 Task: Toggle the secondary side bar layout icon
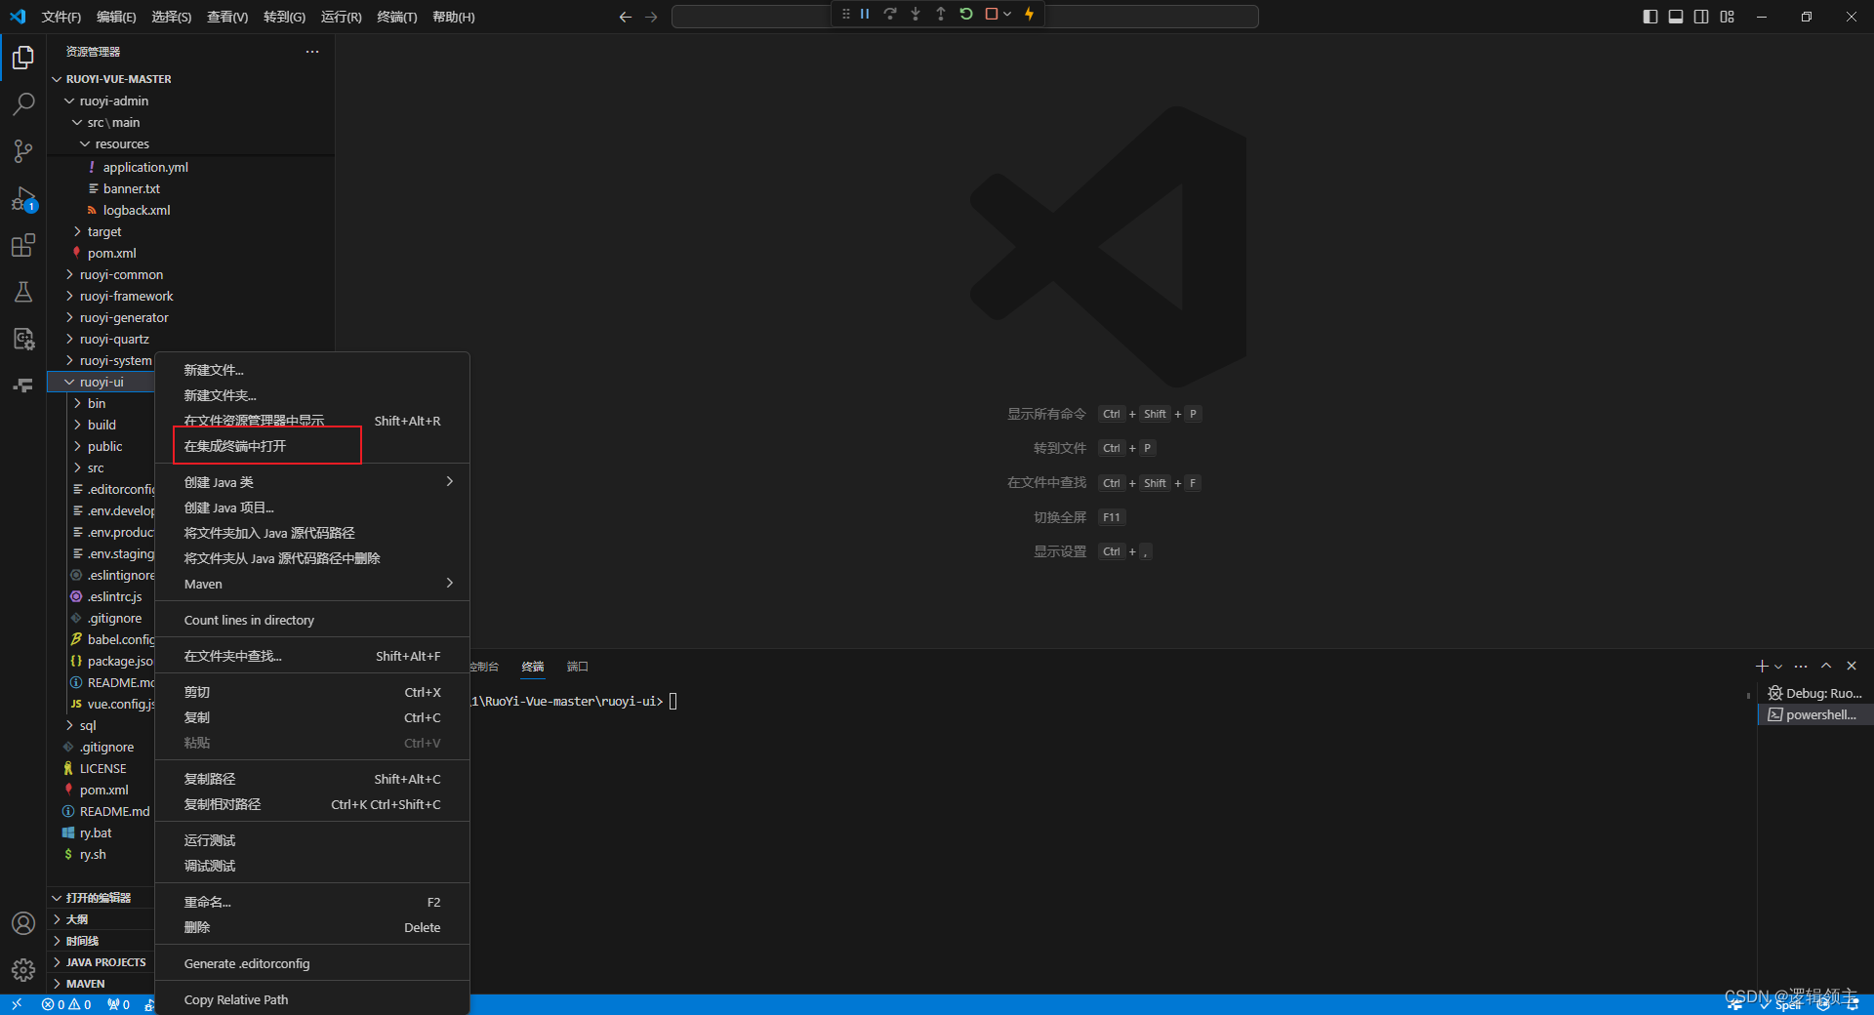(x=1701, y=17)
